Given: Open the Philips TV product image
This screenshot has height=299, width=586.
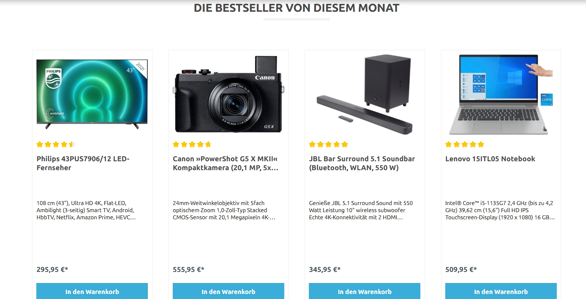Looking at the screenshot, I should 92,94.
